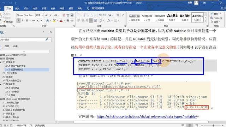Open the 引用 (References) ribbon tab
Image resolution: width=226 pixels, height=127 pixels.
pyautogui.click(x=44, y=8)
